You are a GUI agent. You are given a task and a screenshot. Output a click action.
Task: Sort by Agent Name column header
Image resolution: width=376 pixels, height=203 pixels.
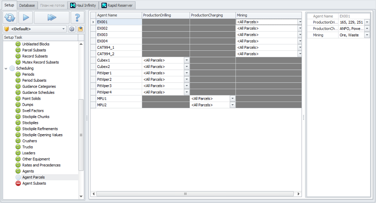click(x=119, y=15)
